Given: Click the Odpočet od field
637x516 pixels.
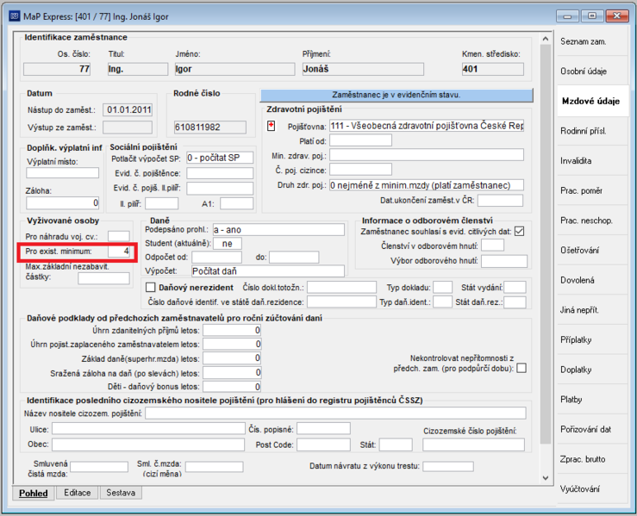Looking at the screenshot, I should coord(217,258).
